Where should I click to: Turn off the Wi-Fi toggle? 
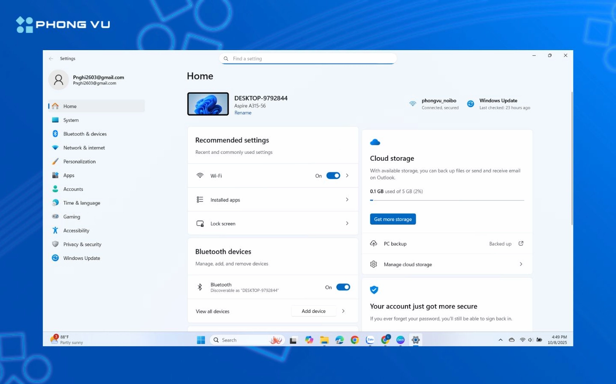click(333, 175)
